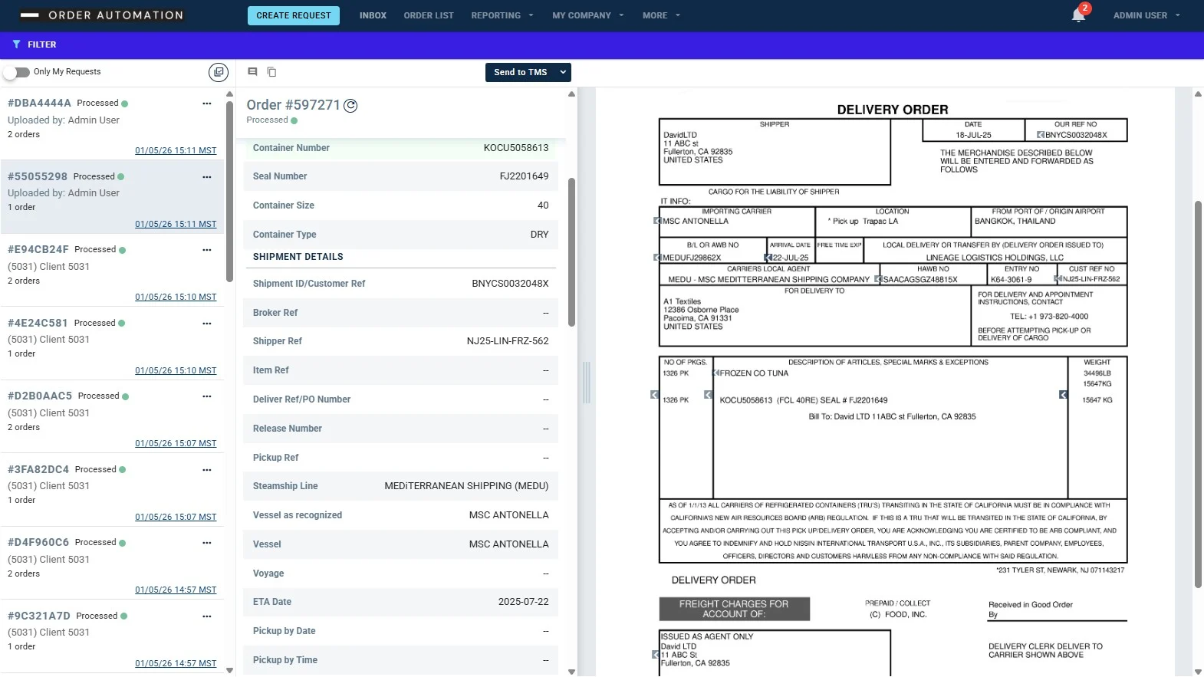Click the marker beside MSC ANTONELLA in document
1204x677 pixels.
[657, 221]
